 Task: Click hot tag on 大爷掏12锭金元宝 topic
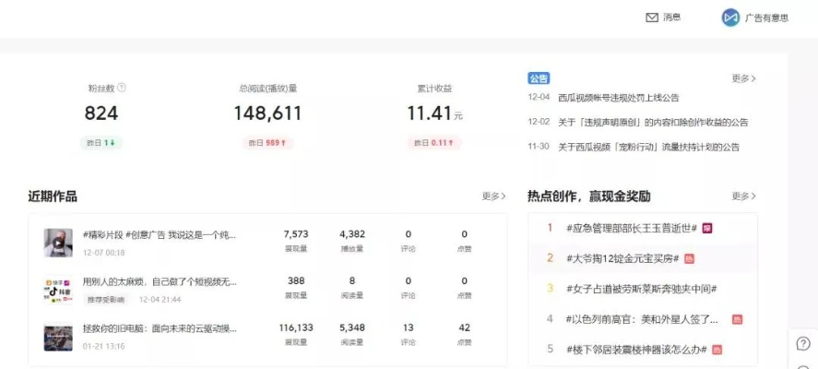click(689, 258)
